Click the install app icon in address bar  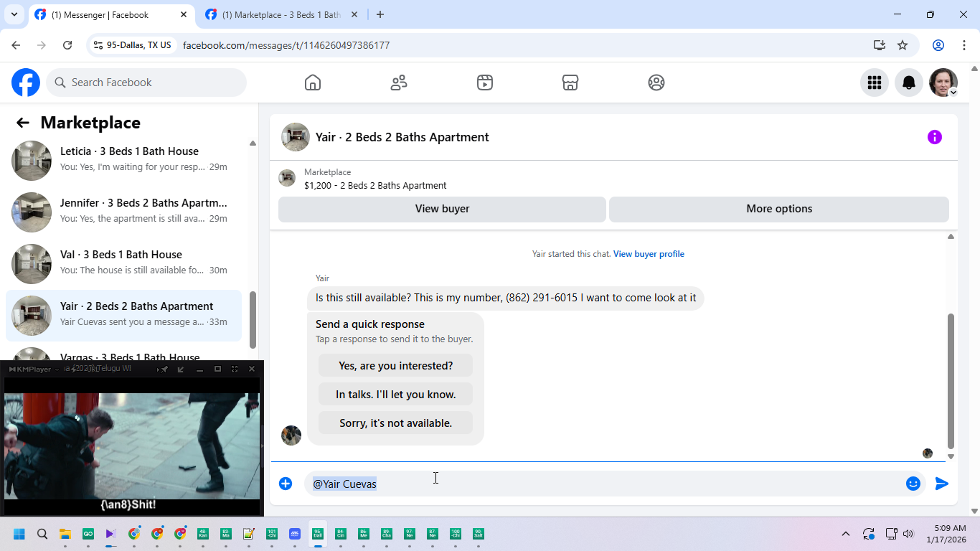tap(880, 45)
